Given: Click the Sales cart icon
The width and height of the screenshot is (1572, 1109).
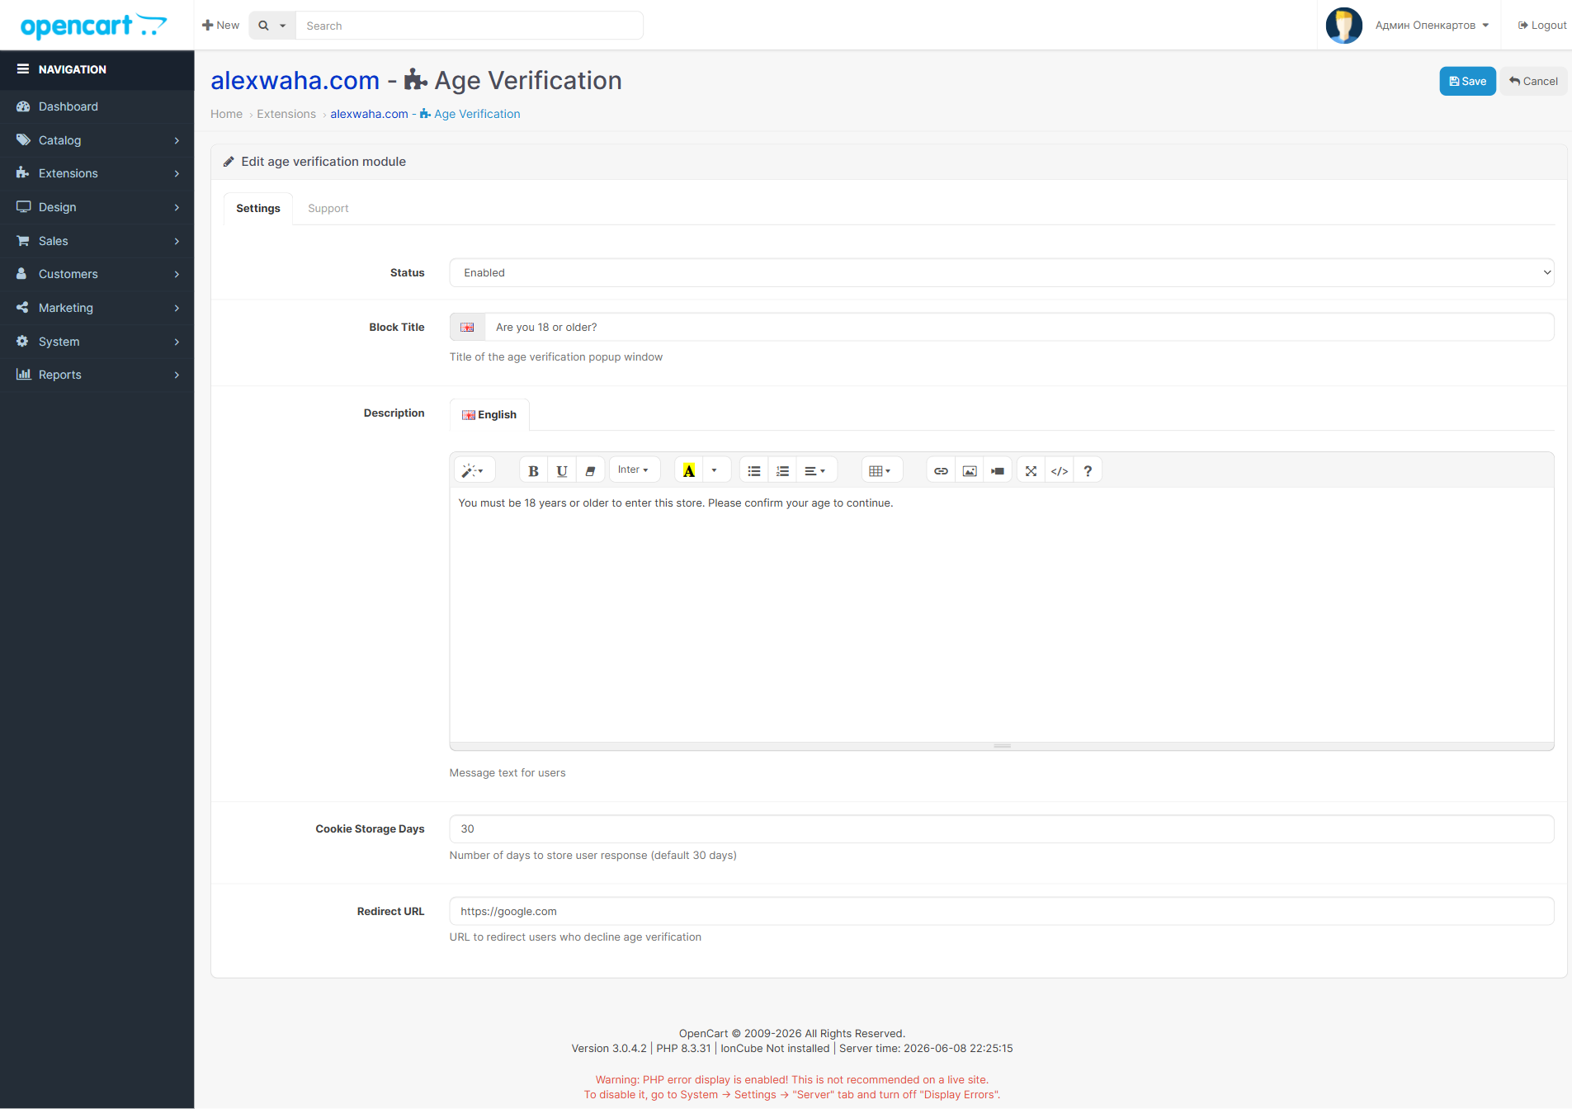Looking at the screenshot, I should (x=23, y=241).
